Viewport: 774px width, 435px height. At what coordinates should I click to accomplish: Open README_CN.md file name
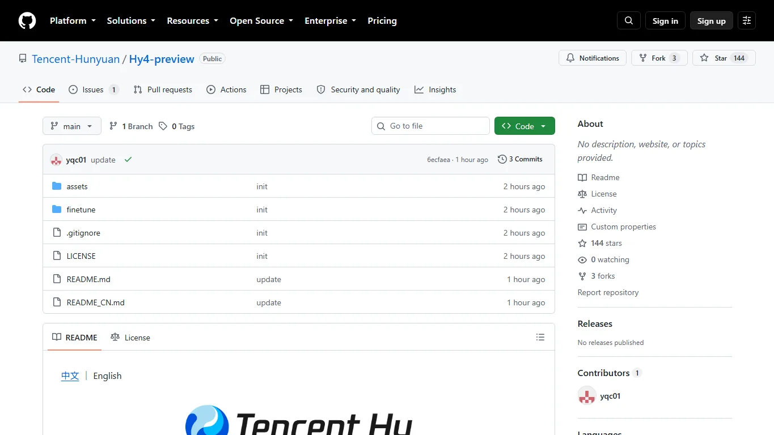click(95, 302)
